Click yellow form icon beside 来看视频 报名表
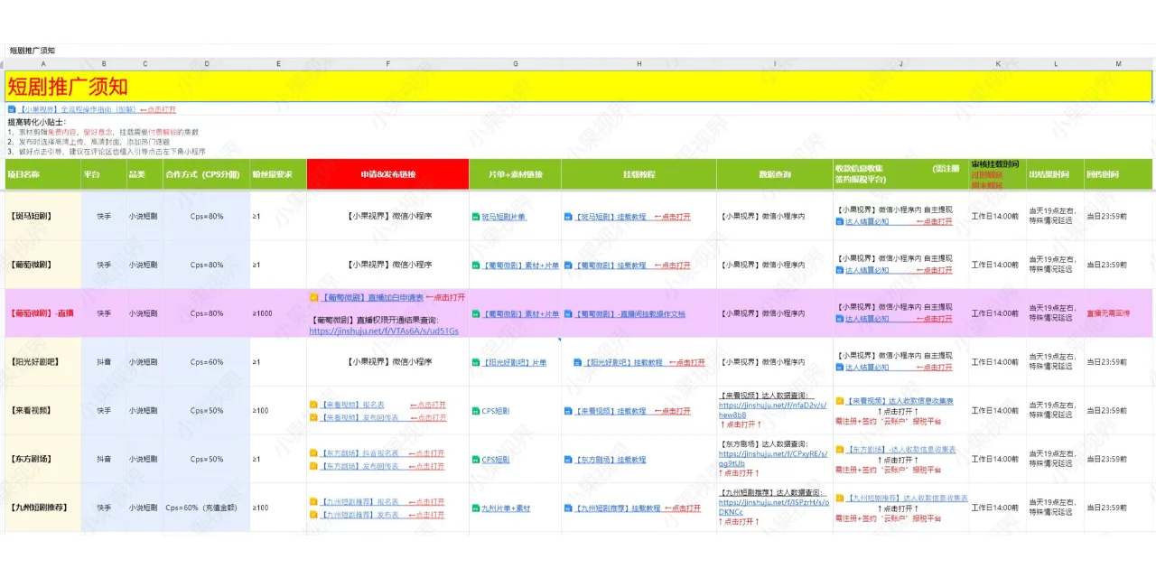 [x=314, y=406]
